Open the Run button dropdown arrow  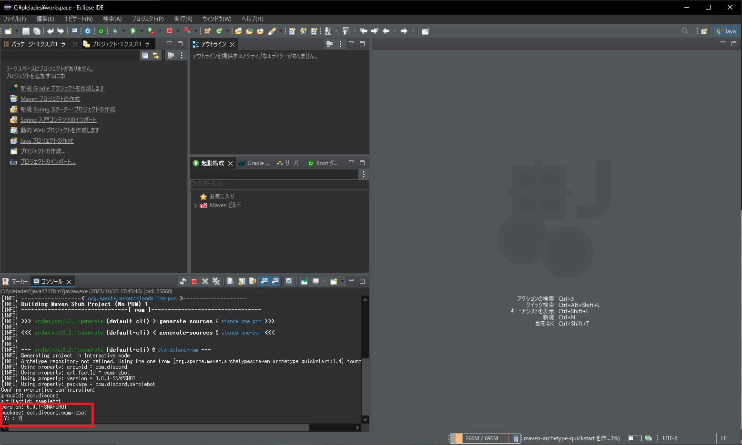pos(141,31)
